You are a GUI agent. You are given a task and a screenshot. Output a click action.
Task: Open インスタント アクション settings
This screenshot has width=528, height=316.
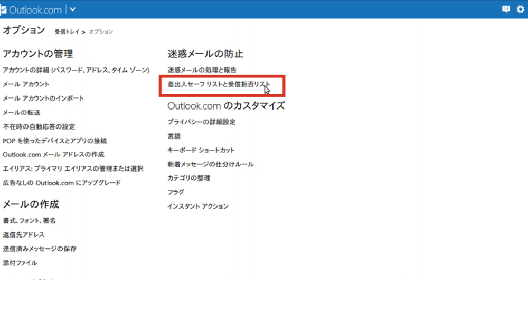(198, 206)
